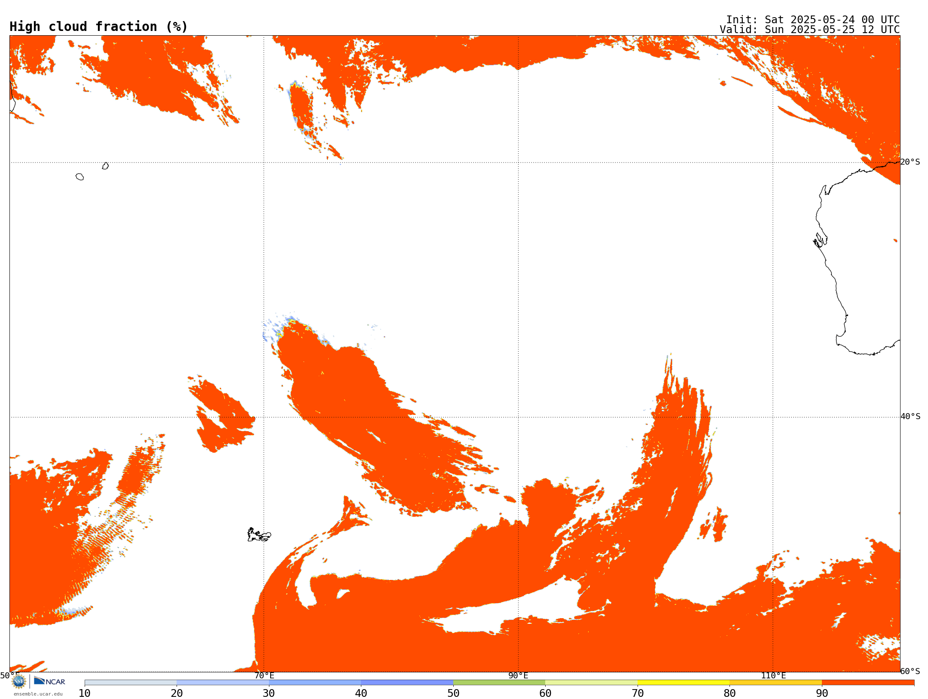The width and height of the screenshot is (928, 699).
Task: Click the 90°E longitude label
Action: pyautogui.click(x=518, y=675)
